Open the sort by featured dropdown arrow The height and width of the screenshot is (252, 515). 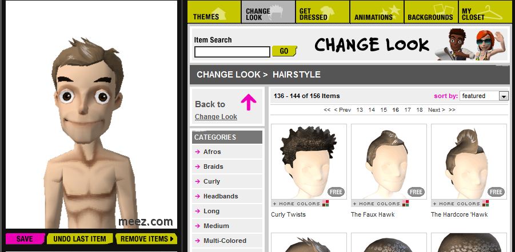point(504,96)
